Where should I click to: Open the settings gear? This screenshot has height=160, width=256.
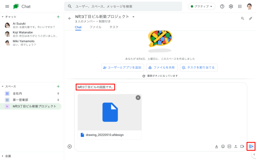[x=231, y=6]
